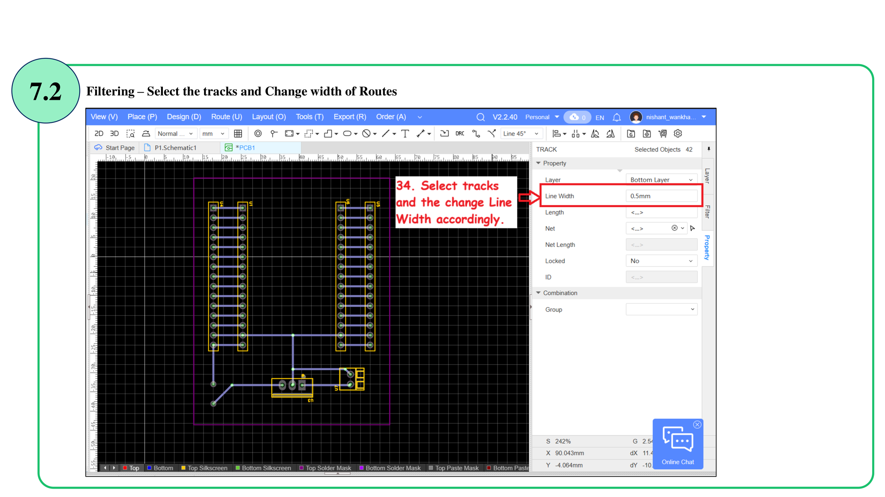Select the single routing tool
The height and width of the screenshot is (497, 885).
coord(476,133)
